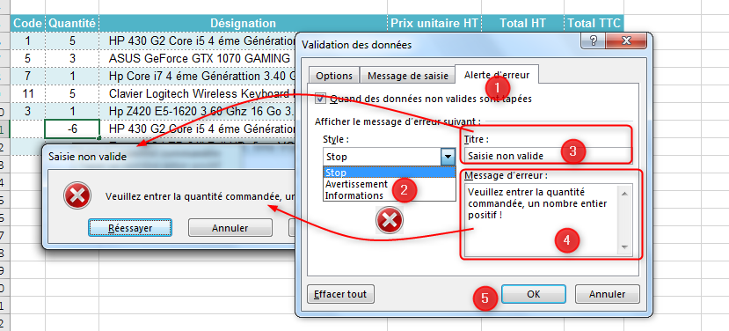Select Quantité cell in the ASUS row

tap(72, 58)
